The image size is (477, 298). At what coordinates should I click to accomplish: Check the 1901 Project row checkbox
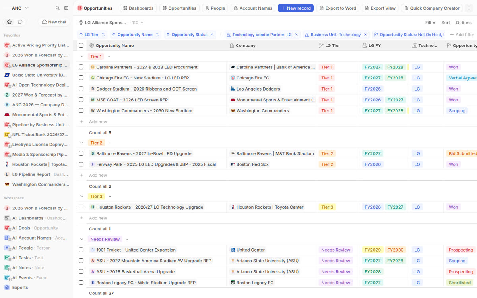[x=81, y=250]
